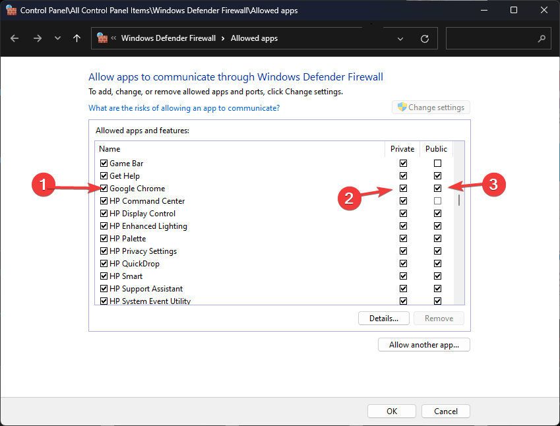The width and height of the screenshot is (560, 426).
Task: Toggle the Game Bar name checkbox
Action: [x=104, y=163]
